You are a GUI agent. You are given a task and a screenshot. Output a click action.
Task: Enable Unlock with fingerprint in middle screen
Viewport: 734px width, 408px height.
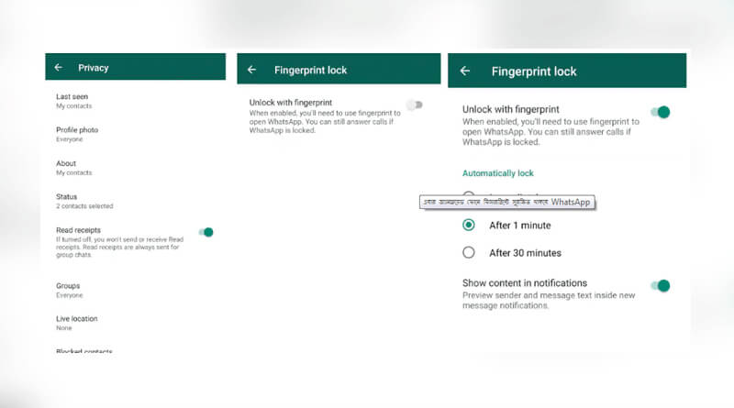coord(415,105)
